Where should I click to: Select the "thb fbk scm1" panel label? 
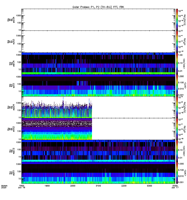click(x=12, y=85)
